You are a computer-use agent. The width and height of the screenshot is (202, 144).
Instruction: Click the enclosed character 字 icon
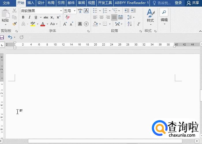pyautogui.click(x=86, y=24)
